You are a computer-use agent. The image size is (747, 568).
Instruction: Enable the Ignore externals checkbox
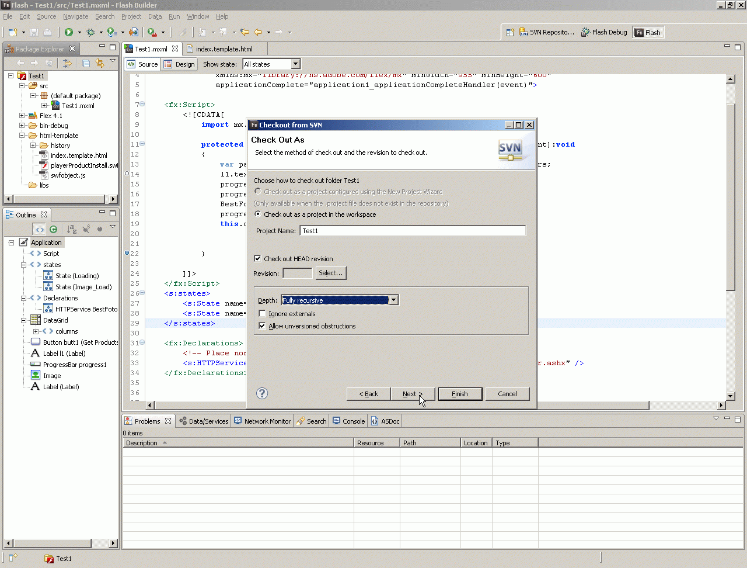[x=263, y=314]
